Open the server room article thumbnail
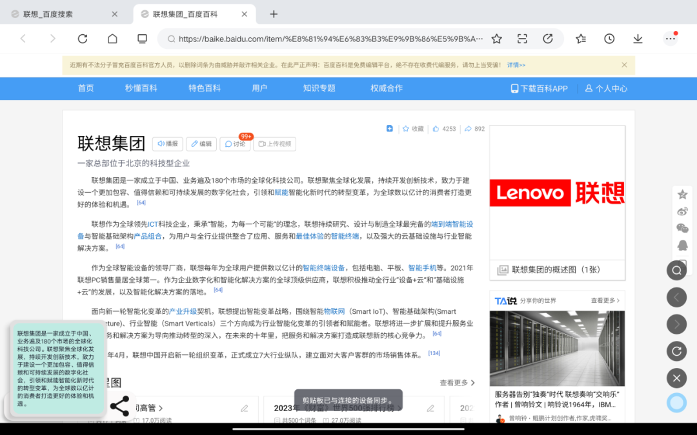Viewport: 697px width, 435px height. pyautogui.click(x=557, y=349)
